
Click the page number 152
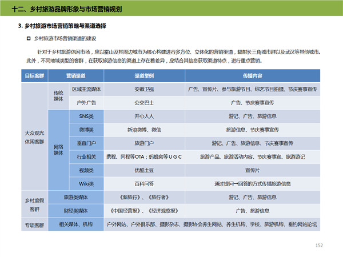pyautogui.click(x=319, y=245)
